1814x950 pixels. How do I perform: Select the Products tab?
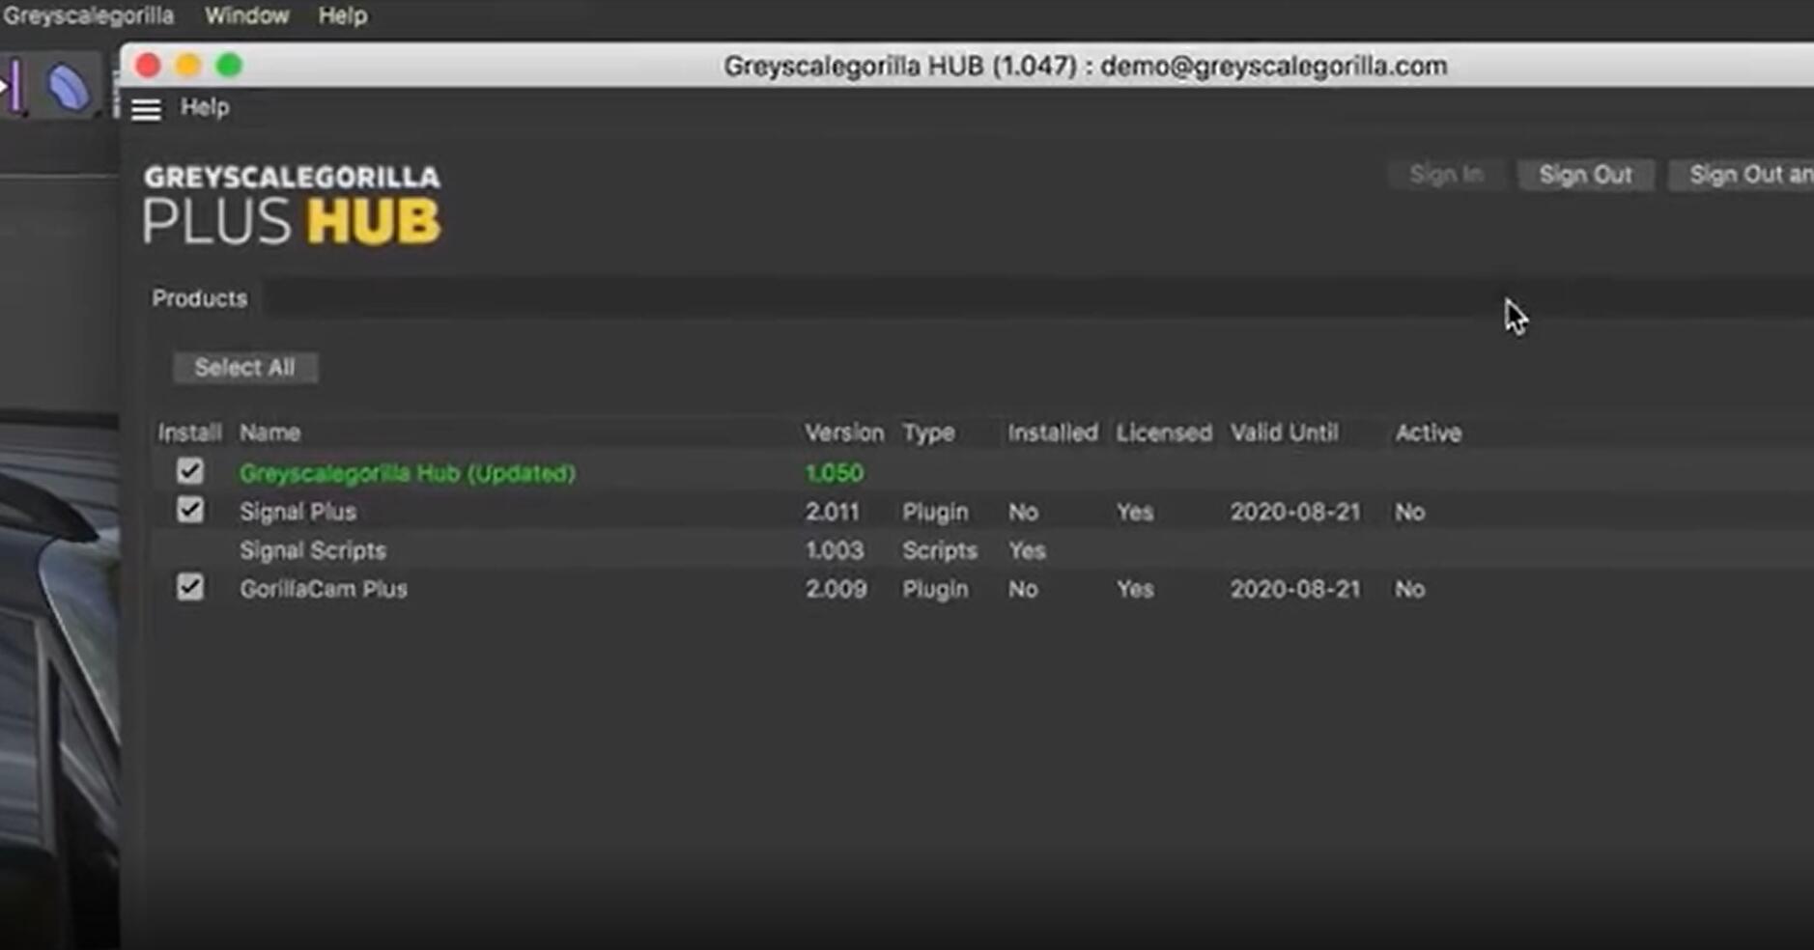tap(199, 298)
